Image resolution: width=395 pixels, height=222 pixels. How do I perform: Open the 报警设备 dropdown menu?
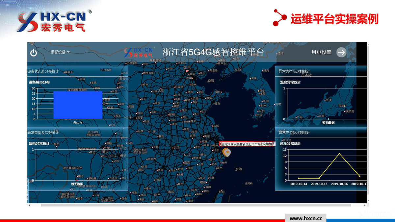coord(60,52)
